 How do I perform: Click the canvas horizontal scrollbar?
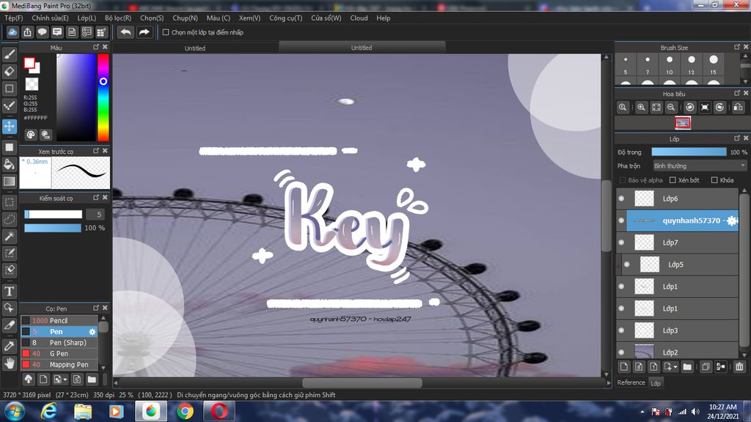tap(362, 382)
